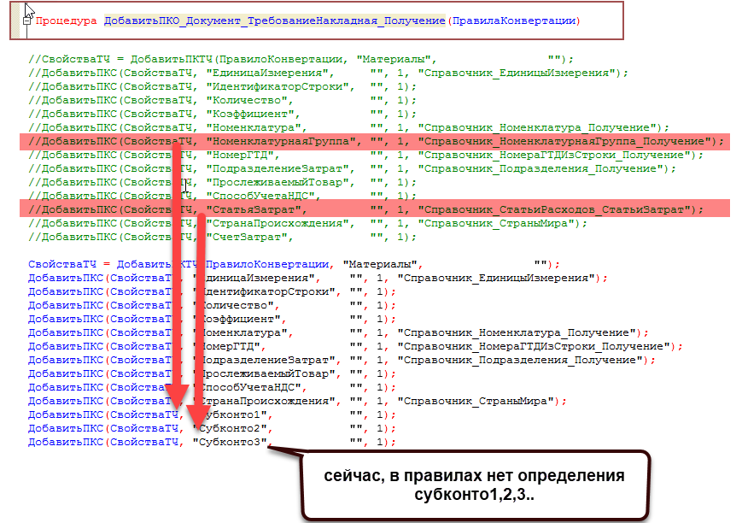Screen dimensions: 742x523
Task: Click procedure name ДобавитьПКО_Документ_ТребованиеНакладная_Получение
Action: 274,20
